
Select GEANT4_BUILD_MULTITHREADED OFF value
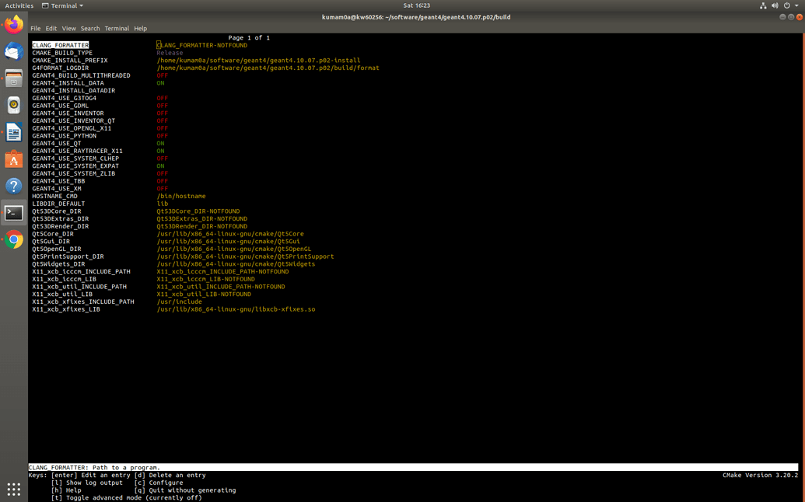(162, 75)
